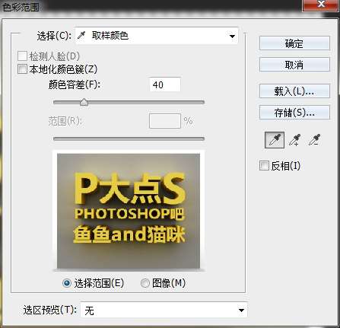The height and width of the screenshot is (328, 340).
Task: Select the Eyedropper tool
Action: 275,140
